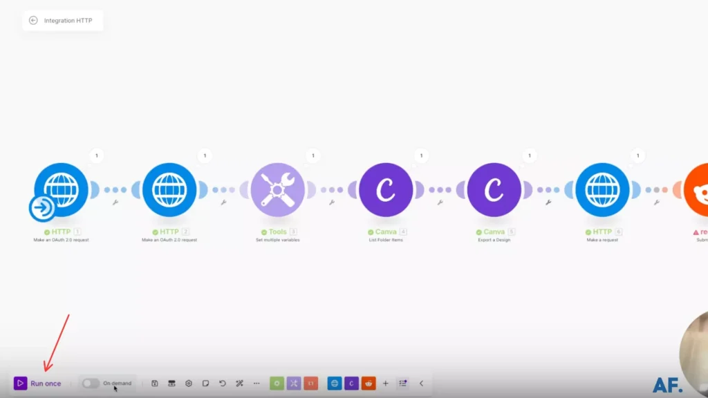The image size is (708, 398).
Task: Open the HTTP 2 module globe
Action: pos(169,189)
